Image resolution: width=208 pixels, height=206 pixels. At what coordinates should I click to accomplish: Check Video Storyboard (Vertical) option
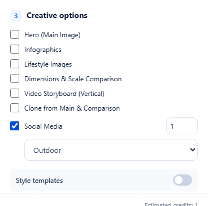pyautogui.click(x=15, y=93)
